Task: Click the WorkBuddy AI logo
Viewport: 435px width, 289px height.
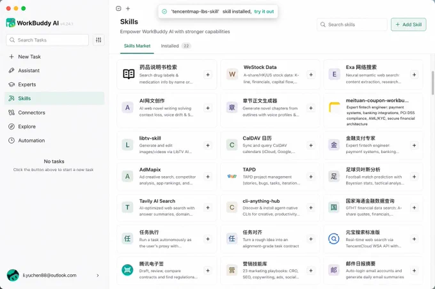Action: (x=10, y=23)
